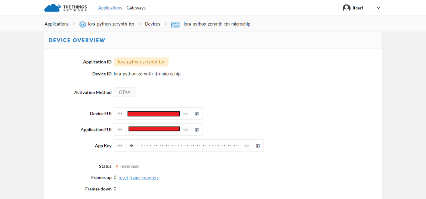Image resolution: width=426 pixels, height=199 pixels.
Task: Click the Device EUI hex label
Action: click(185, 114)
